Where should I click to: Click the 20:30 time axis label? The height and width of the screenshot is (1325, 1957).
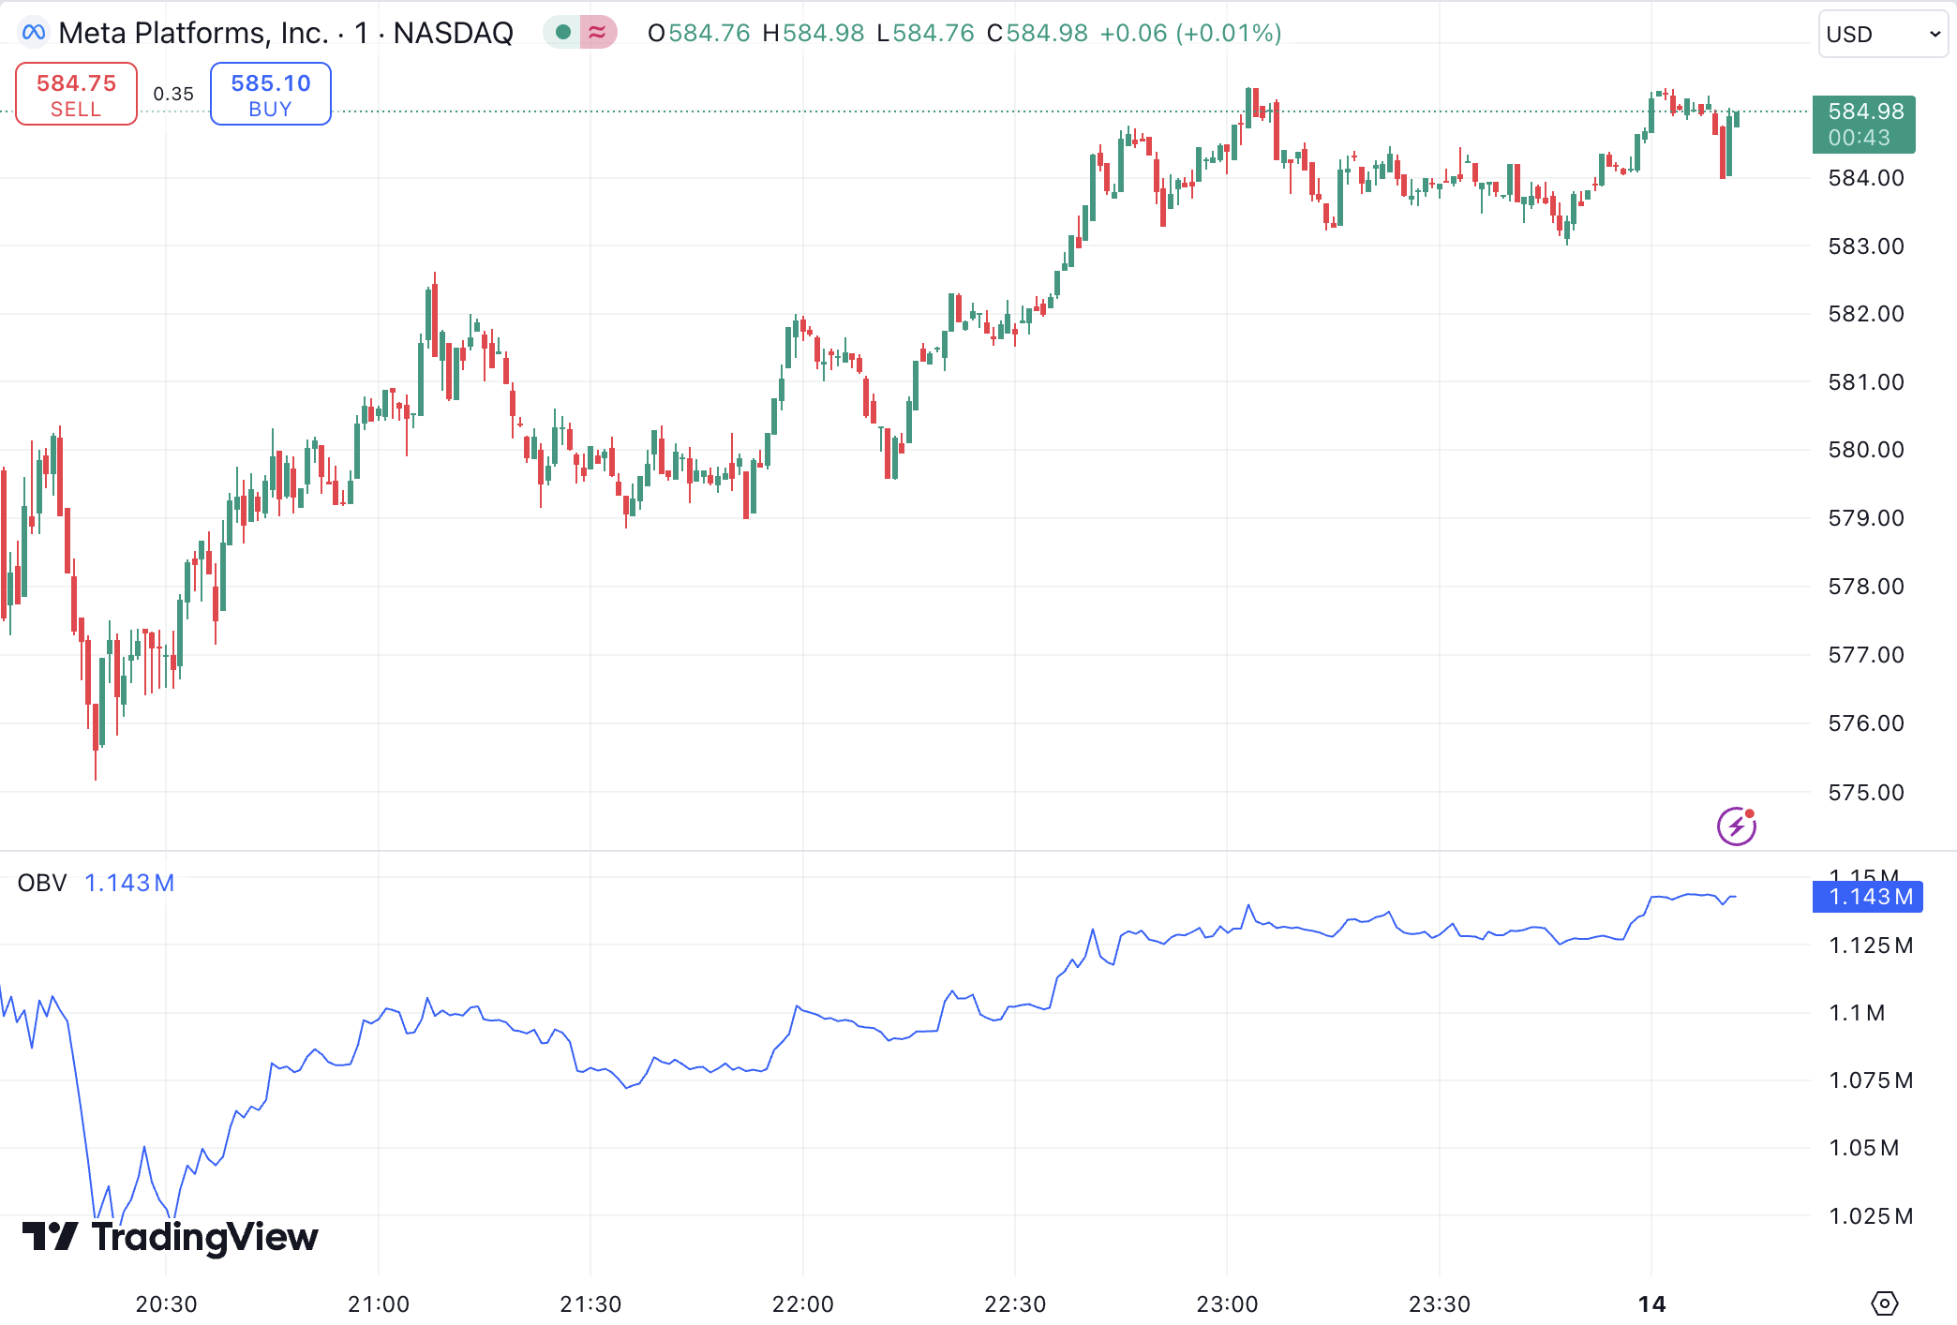pyautogui.click(x=166, y=1303)
